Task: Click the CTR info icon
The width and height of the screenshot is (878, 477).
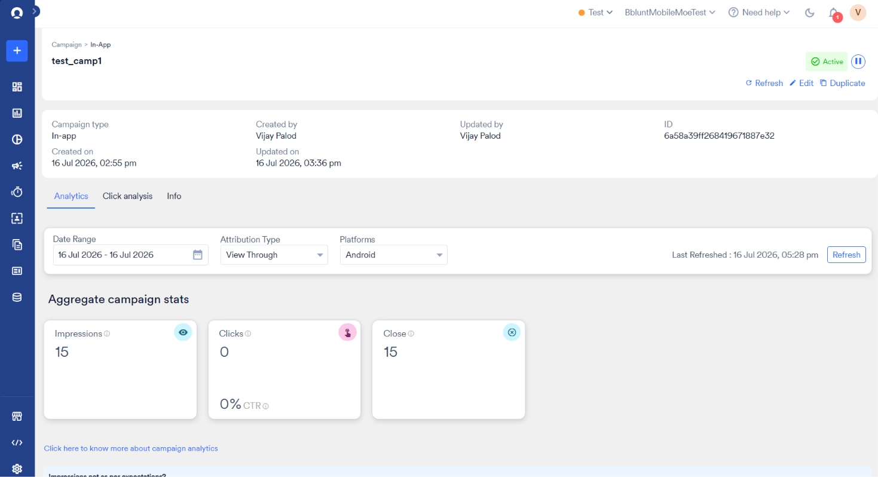Action: coord(266,406)
